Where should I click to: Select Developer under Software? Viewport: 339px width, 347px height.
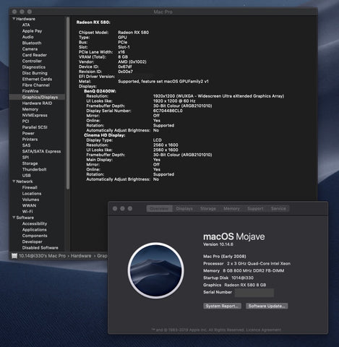point(32,241)
